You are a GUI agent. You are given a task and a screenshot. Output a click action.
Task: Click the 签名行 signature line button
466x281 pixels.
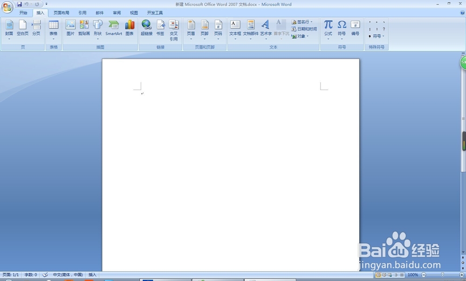pyautogui.click(x=302, y=22)
